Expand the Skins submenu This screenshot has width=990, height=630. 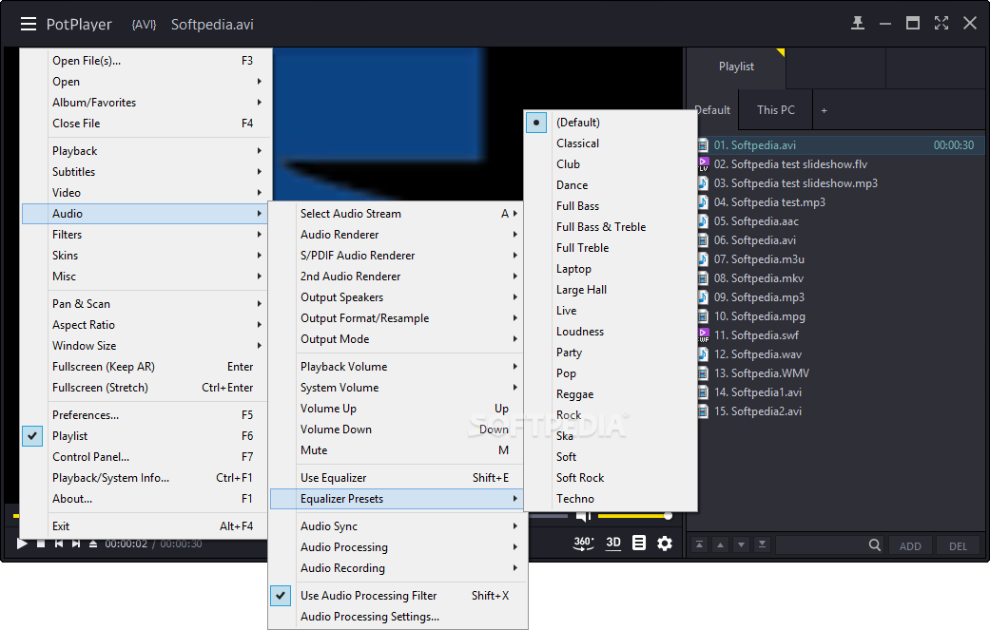click(x=146, y=256)
